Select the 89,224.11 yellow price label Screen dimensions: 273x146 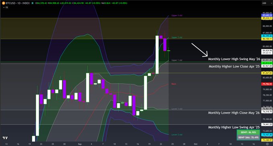click(x=267, y=18)
